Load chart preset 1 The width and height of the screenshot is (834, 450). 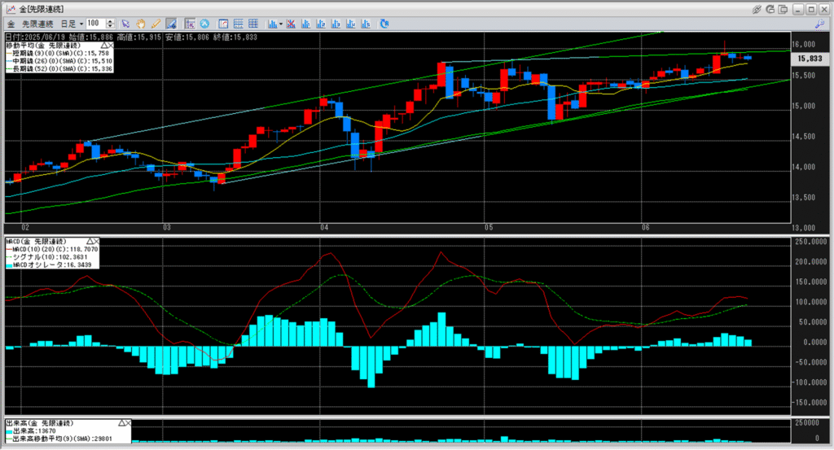coord(306,24)
